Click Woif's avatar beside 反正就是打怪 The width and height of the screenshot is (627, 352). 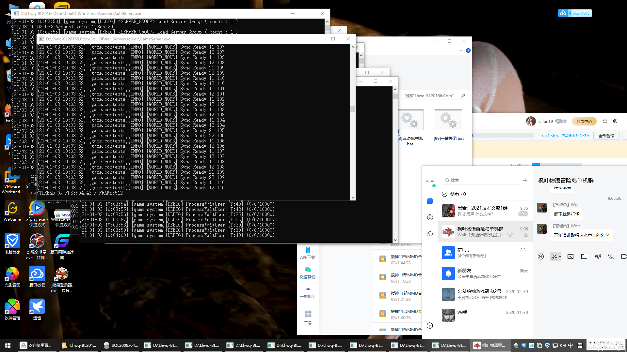(542, 208)
